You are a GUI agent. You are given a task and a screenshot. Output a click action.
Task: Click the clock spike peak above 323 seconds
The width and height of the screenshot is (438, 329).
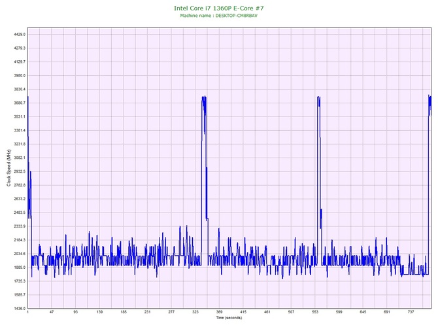[x=204, y=98]
